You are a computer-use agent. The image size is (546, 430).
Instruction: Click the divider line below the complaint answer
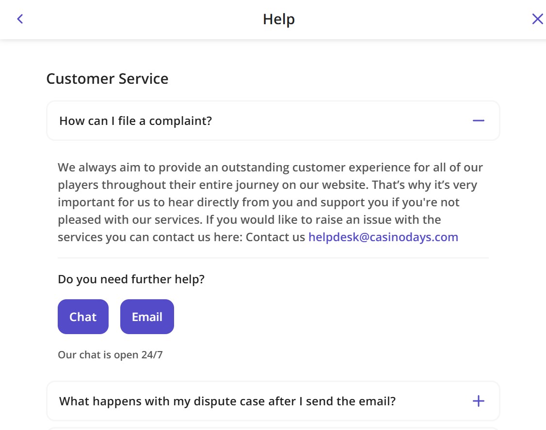pos(273,258)
